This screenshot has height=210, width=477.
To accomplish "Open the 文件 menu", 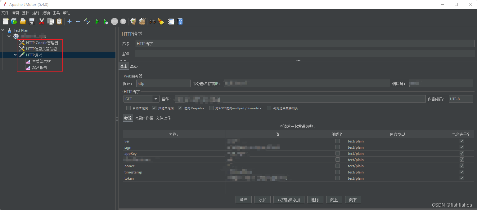I will tap(5, 13).
